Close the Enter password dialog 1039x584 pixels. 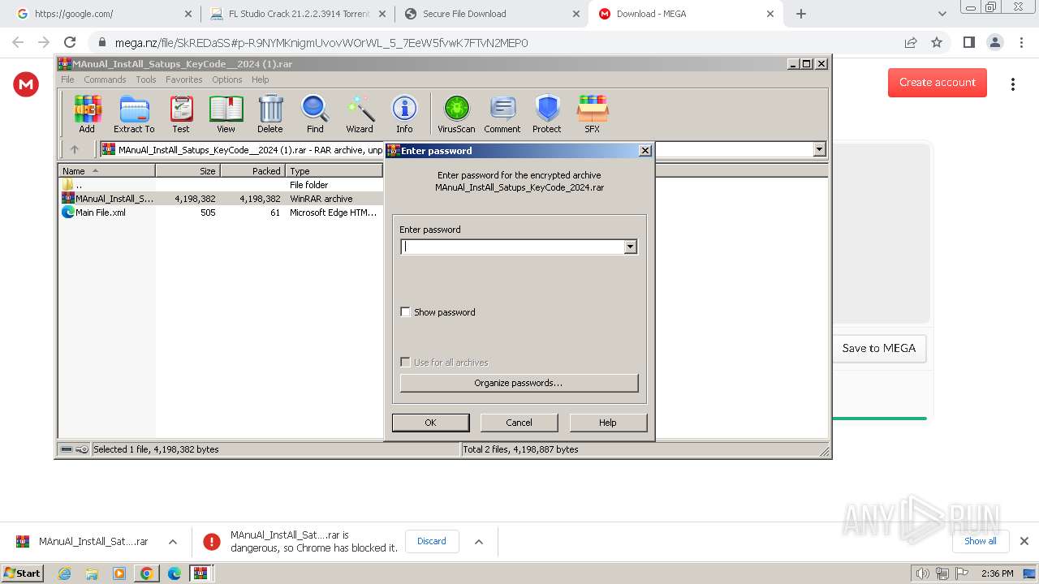(x=645, y=150)
